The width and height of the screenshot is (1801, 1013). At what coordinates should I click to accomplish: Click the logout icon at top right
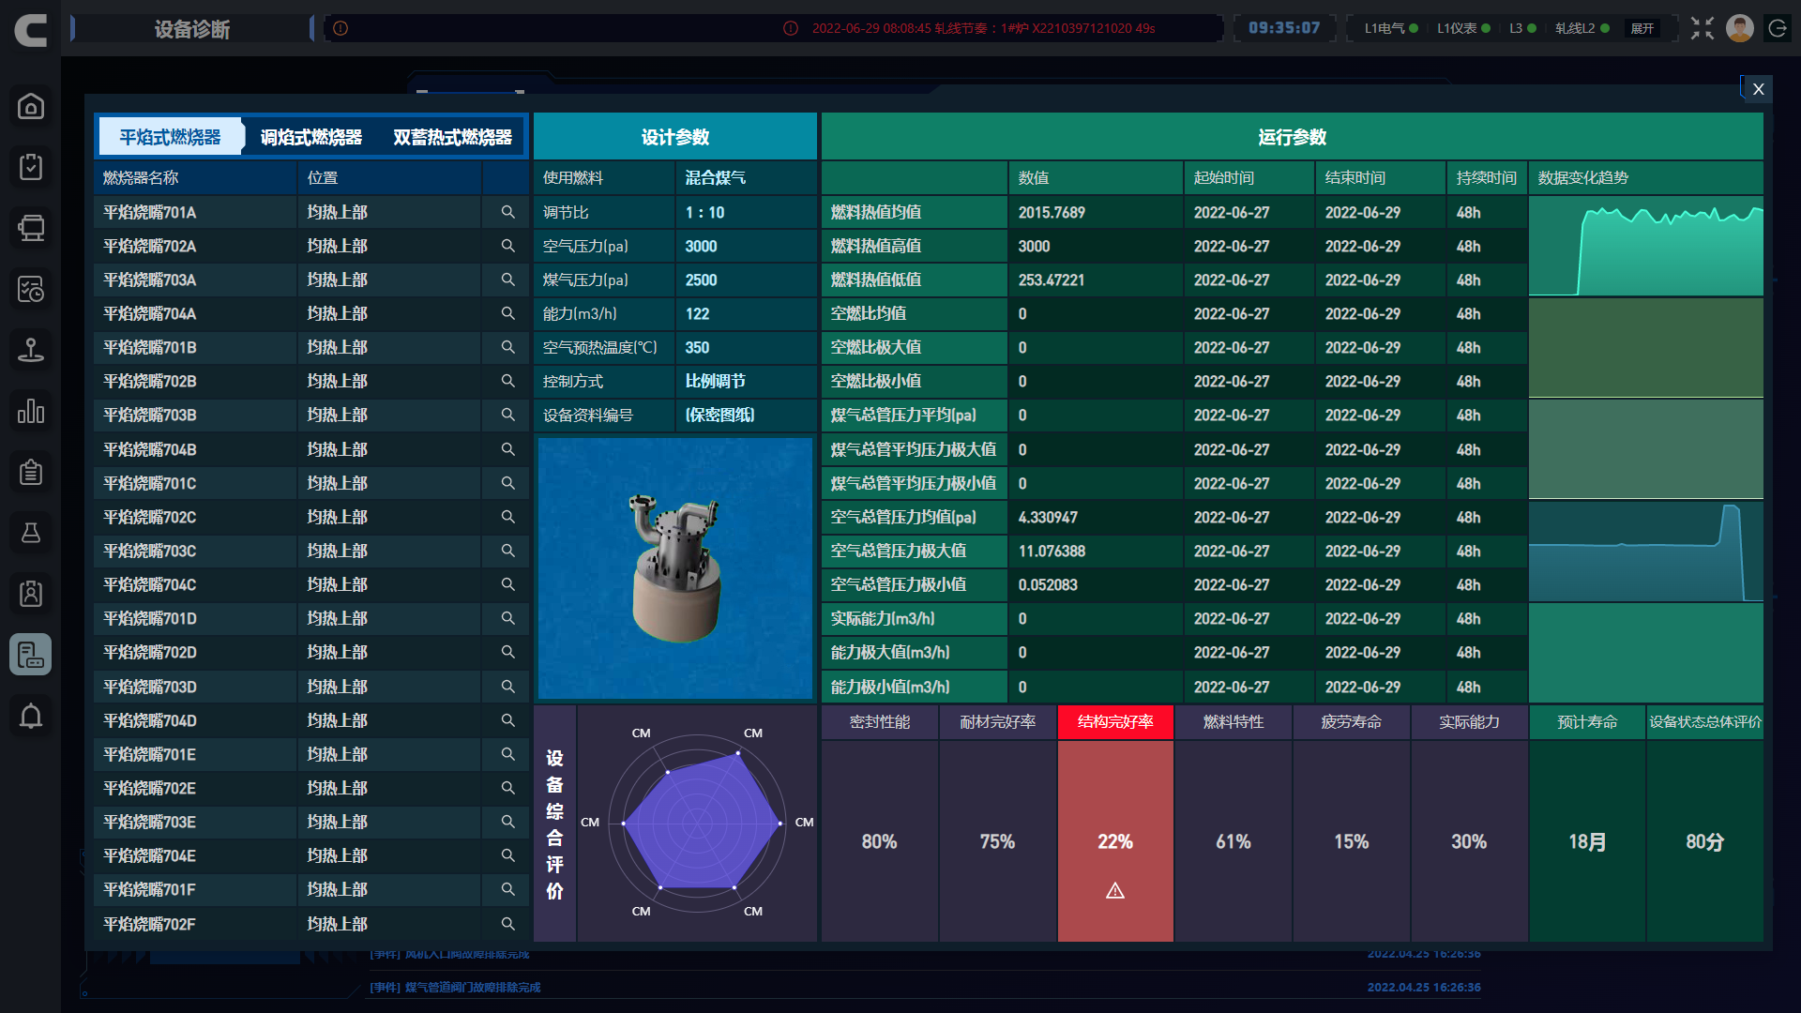1778,28
